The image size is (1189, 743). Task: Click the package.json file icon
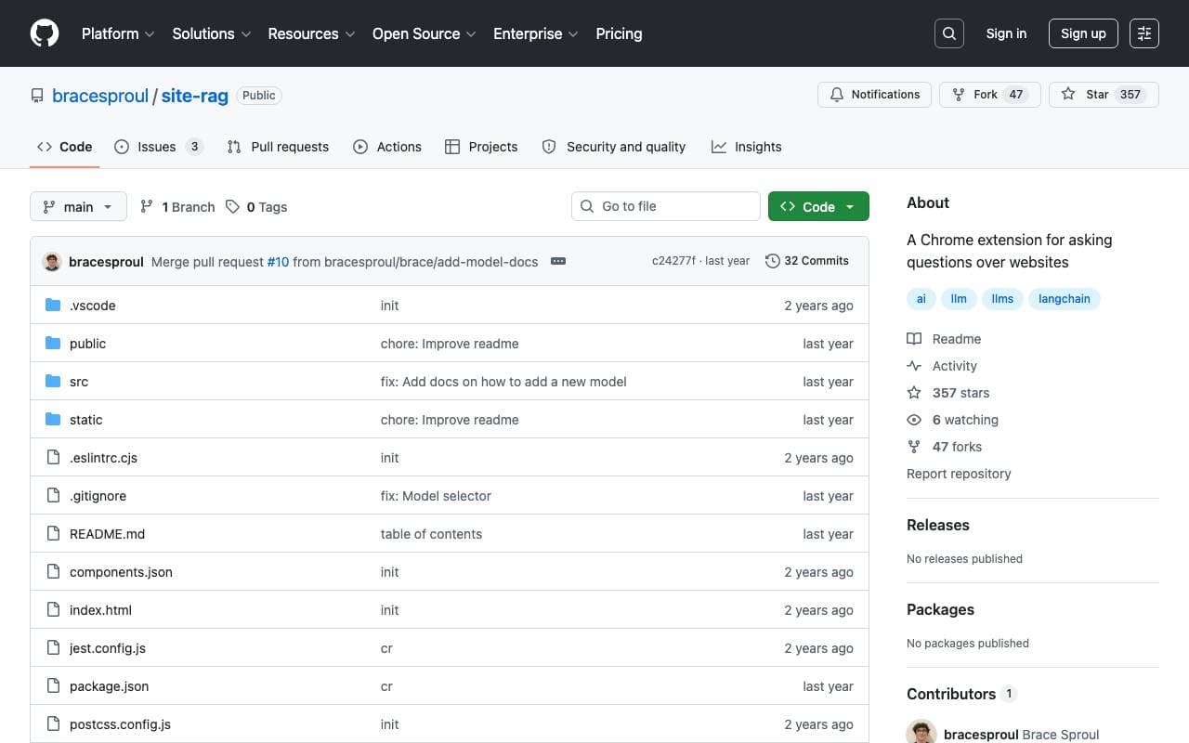53,686
